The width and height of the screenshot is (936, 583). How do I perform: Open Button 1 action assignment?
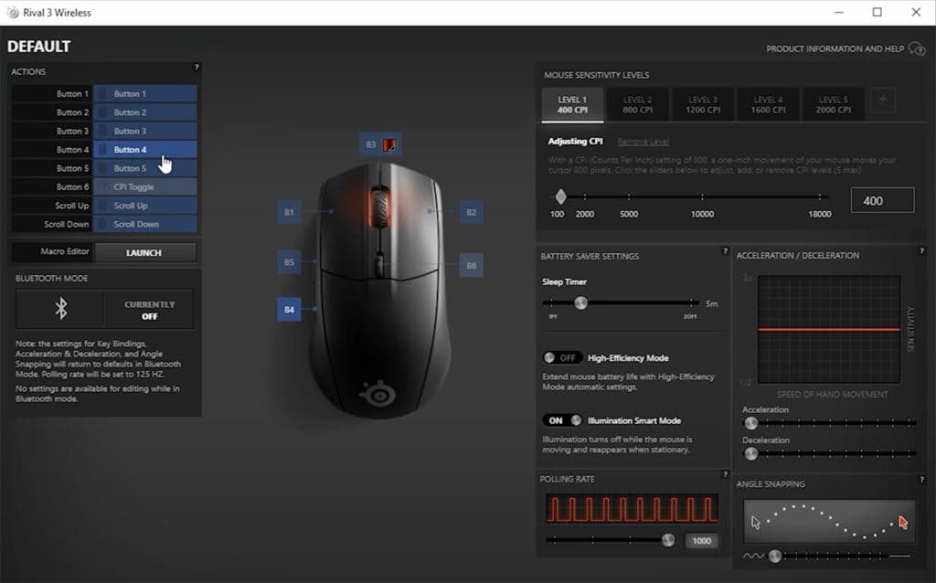(x=145, y=94)
